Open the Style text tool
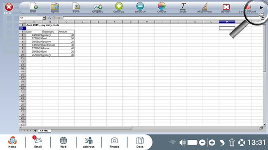The height and width of the screenshot is (150, 268). tap(183, 7)
